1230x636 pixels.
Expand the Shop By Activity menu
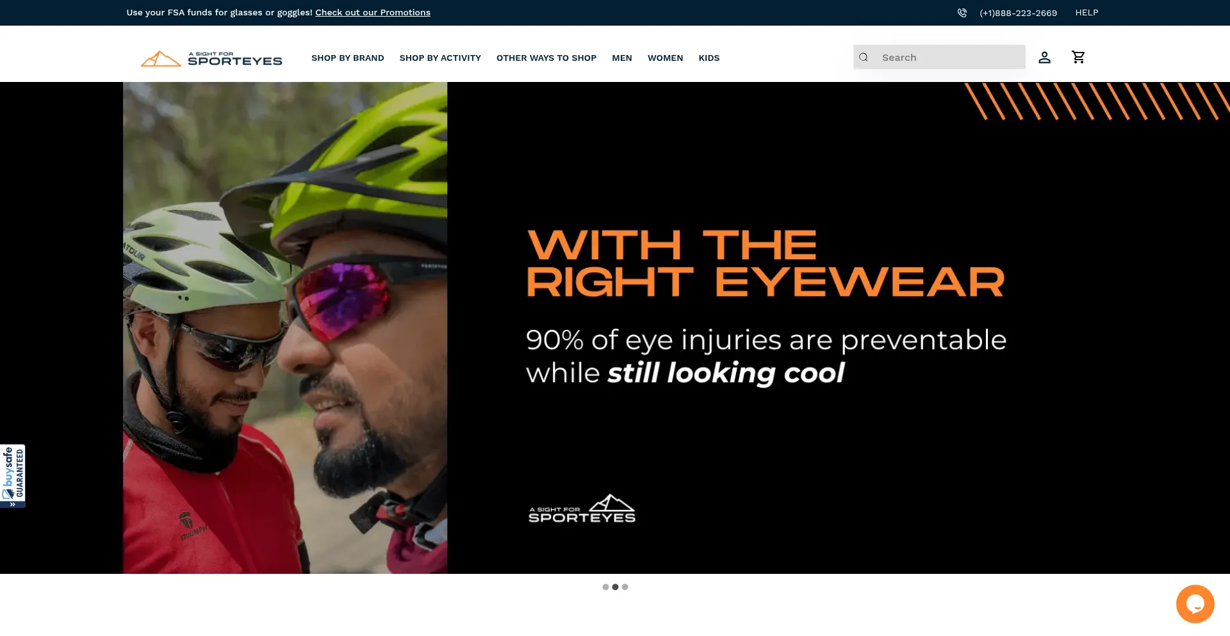[x=440, y=58]
